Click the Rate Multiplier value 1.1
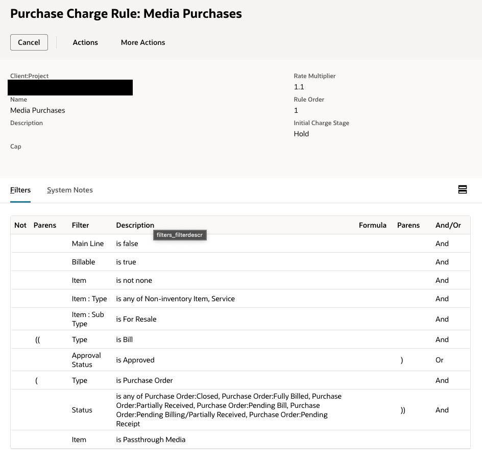Image resolution: width=482 pixels, height=461 pixels. (299, 87)
